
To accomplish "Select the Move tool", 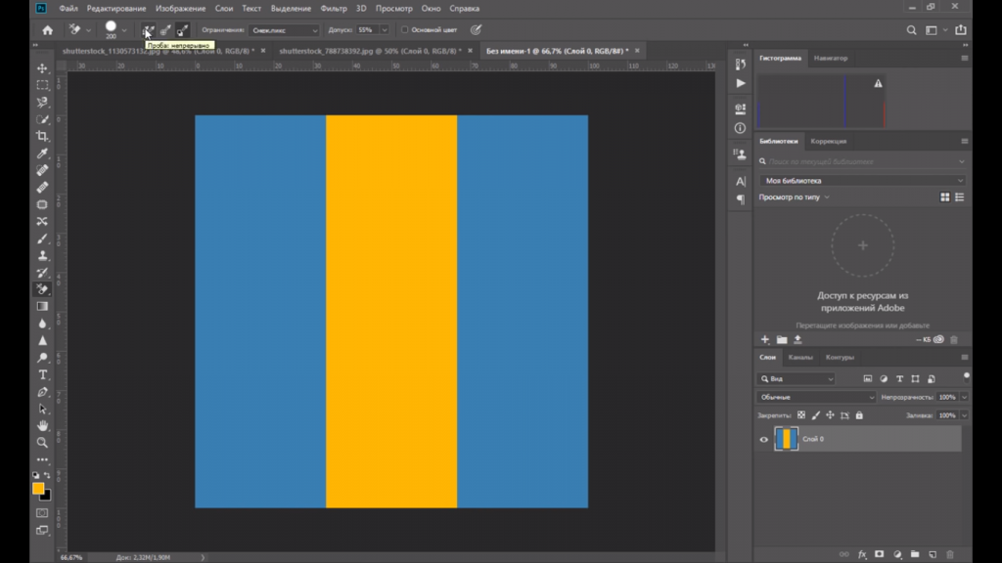I will coord(42,68).
